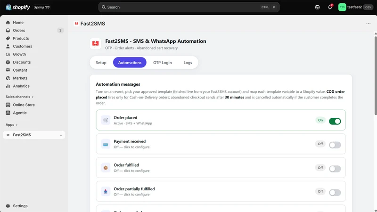Screen dimensions: 377x212
Task: Click the Payment received card icon
Action: pos(106,144)
